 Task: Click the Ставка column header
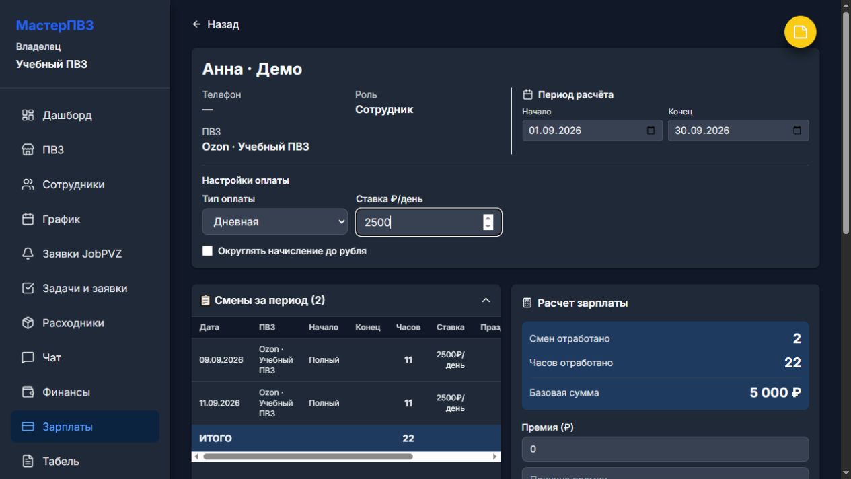[450, 328]
